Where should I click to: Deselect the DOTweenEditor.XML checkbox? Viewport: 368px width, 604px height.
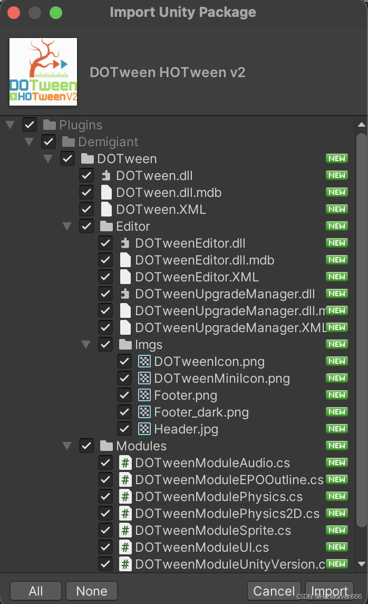[105, 277]
